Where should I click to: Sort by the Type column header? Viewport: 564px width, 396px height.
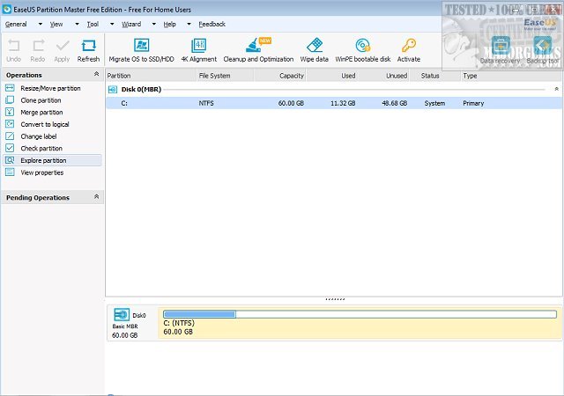tap(511, 76)
